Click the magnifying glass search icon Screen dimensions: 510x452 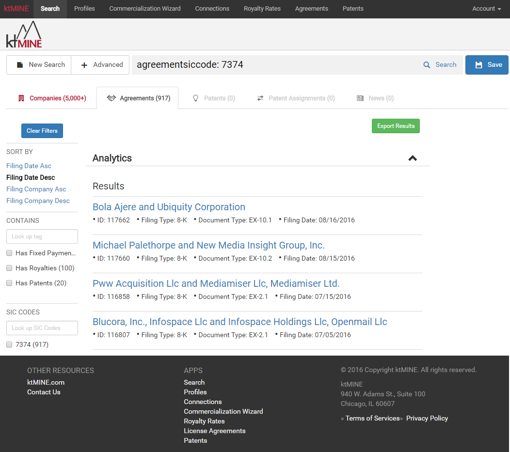[427, 65]
